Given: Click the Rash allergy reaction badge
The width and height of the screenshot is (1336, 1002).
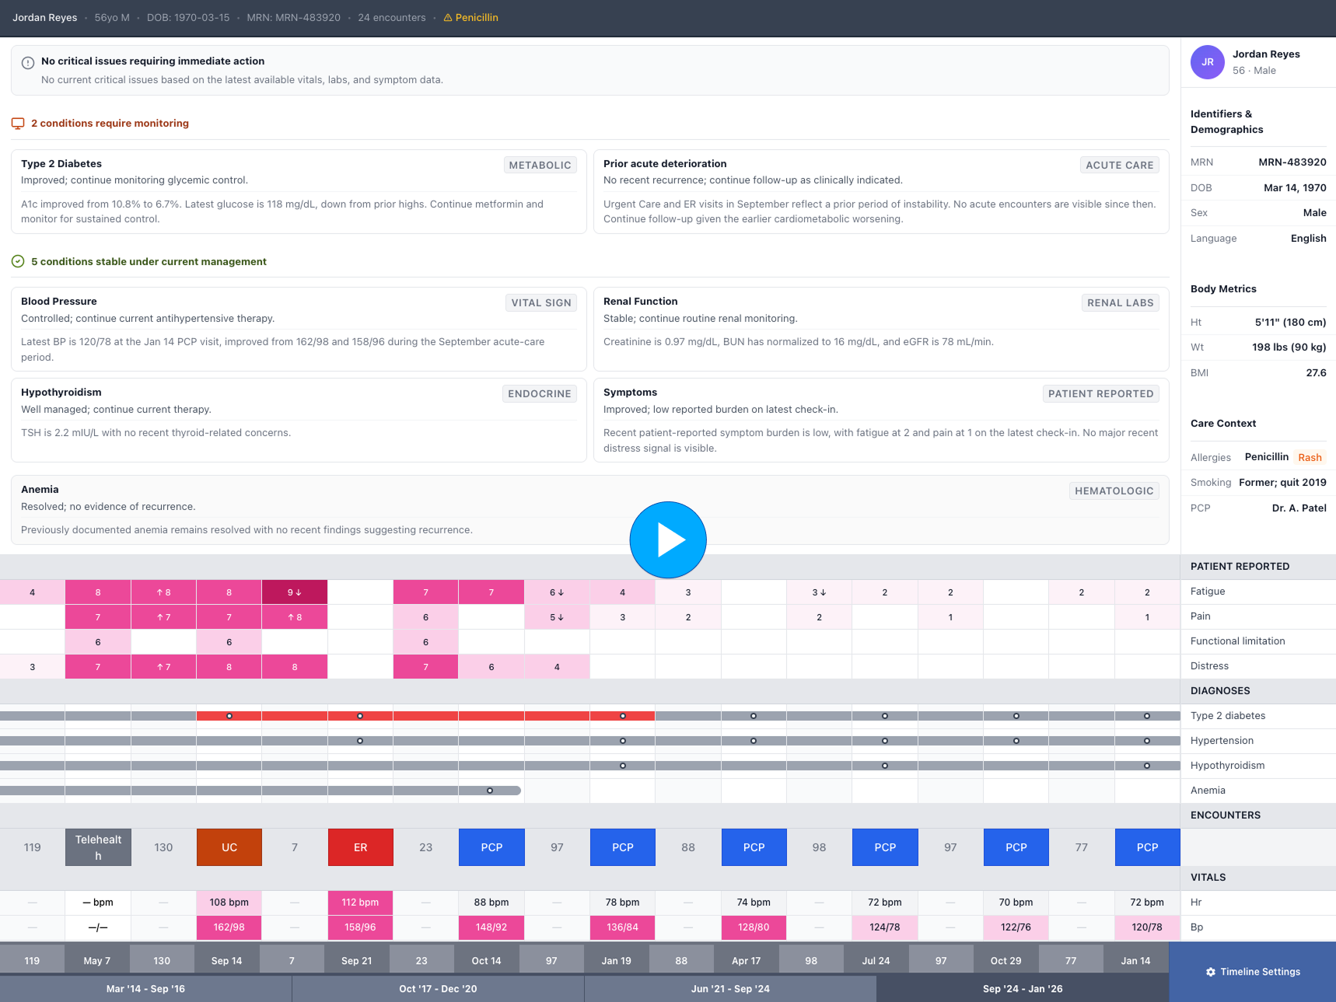Looking at the screenshot, I should pos(1310,458).
